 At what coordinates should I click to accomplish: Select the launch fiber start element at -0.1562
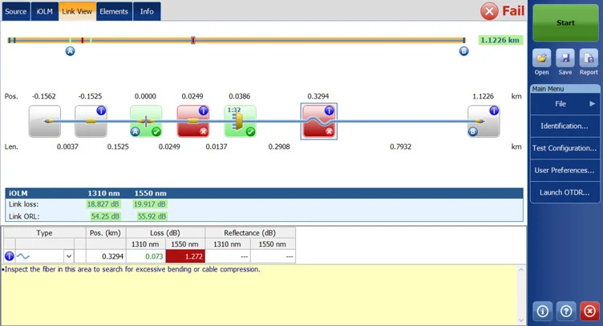pos(44,122)
